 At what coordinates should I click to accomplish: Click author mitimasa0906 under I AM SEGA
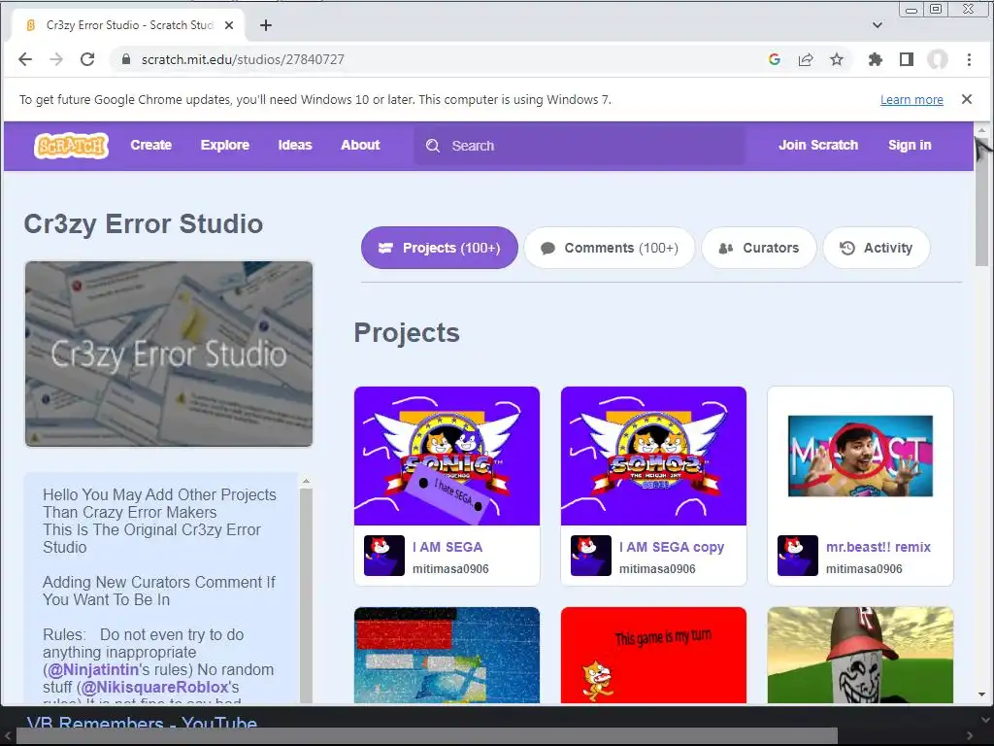450,569
